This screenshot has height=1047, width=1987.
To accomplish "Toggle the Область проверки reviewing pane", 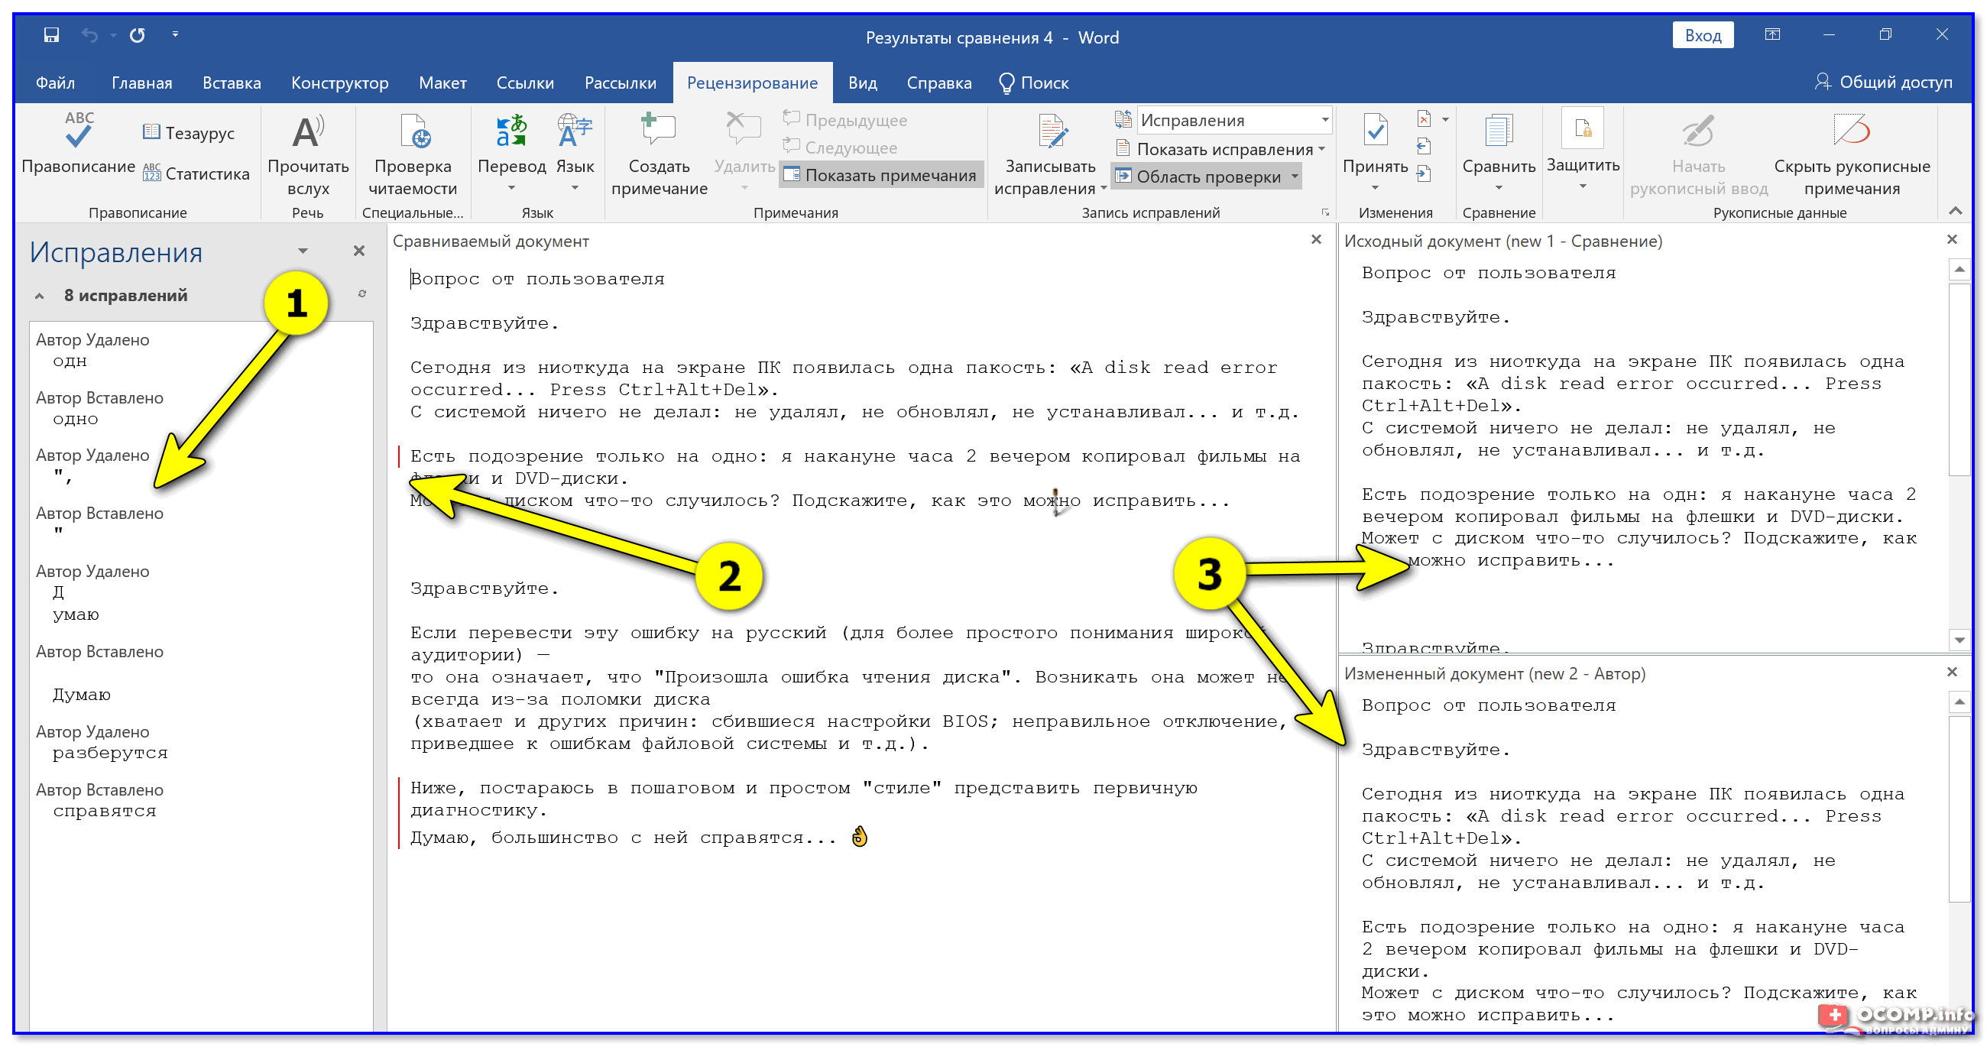I will pyautogui.click(x=1198, y=177).
